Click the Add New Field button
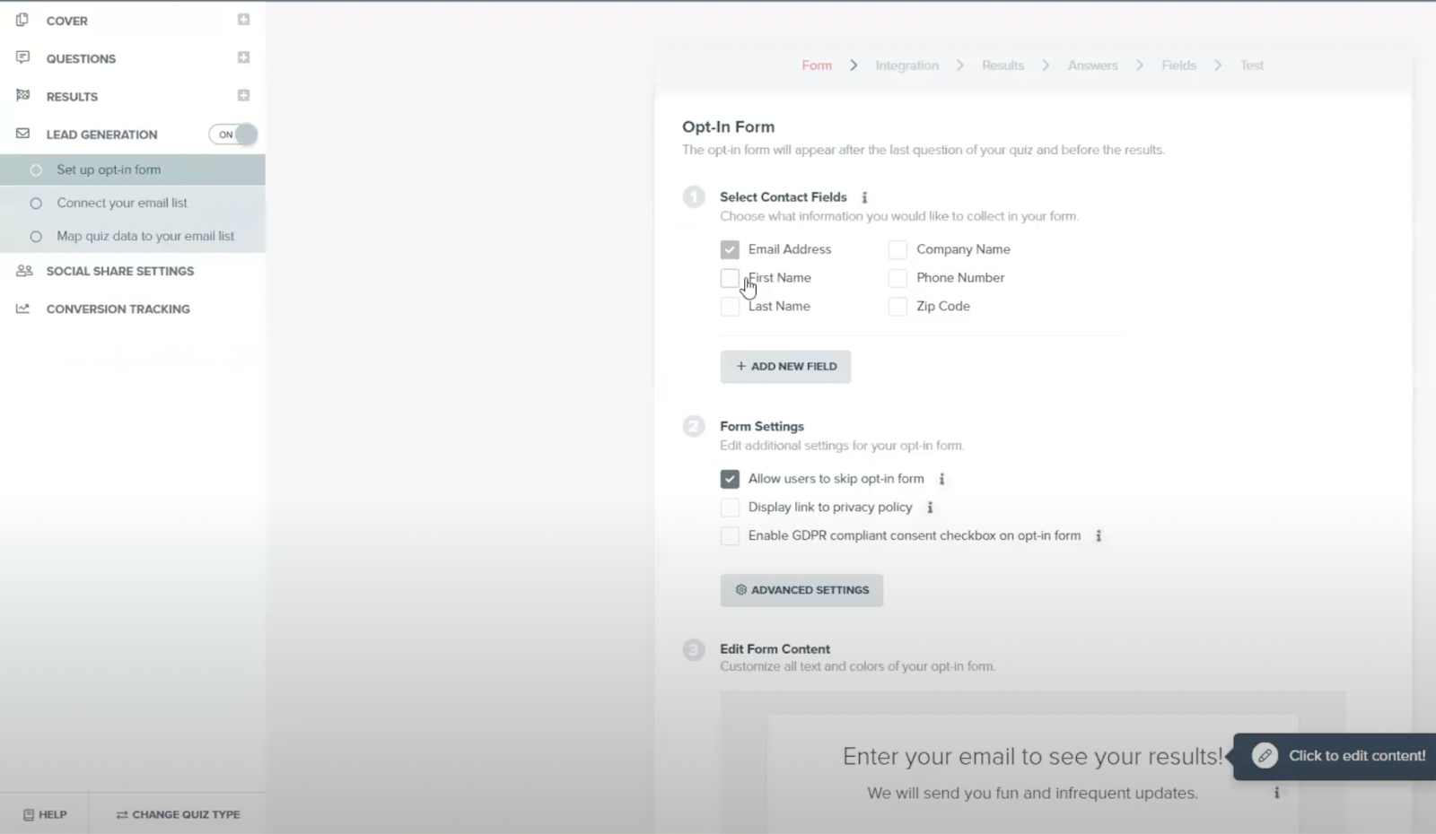 pos(785,367)
